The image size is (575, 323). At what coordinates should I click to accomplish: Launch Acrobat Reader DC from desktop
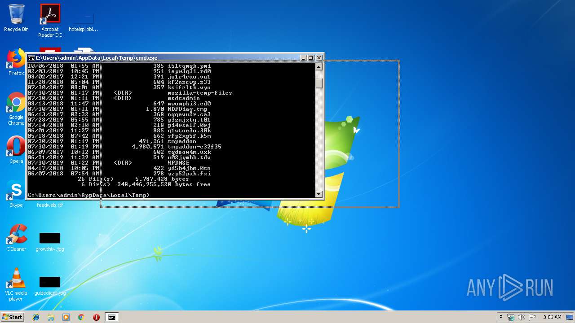coord(50,20)
